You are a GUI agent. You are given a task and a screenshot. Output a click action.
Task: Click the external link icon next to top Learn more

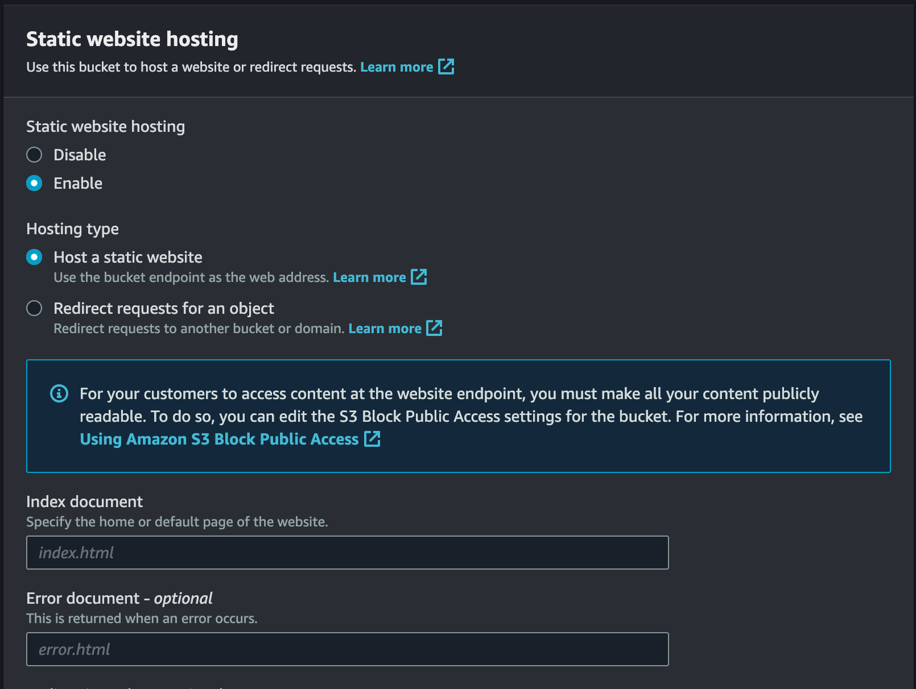pyautogui.click(x=447, y=67)
